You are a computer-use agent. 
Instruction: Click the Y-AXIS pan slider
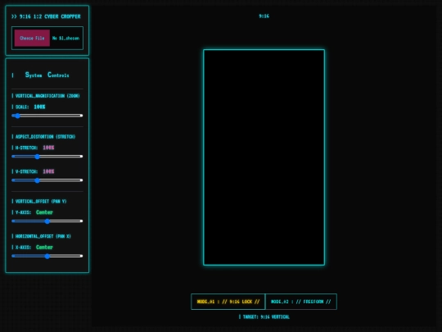tap(47, 221)
